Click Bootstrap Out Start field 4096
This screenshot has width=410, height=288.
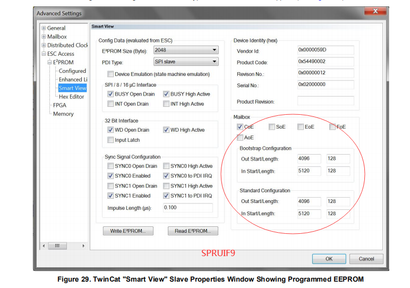tap(309, 158)
